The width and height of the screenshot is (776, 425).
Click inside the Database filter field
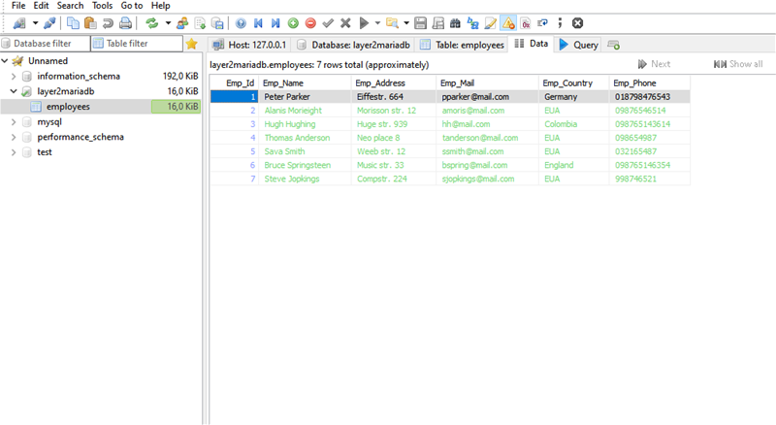44,44
